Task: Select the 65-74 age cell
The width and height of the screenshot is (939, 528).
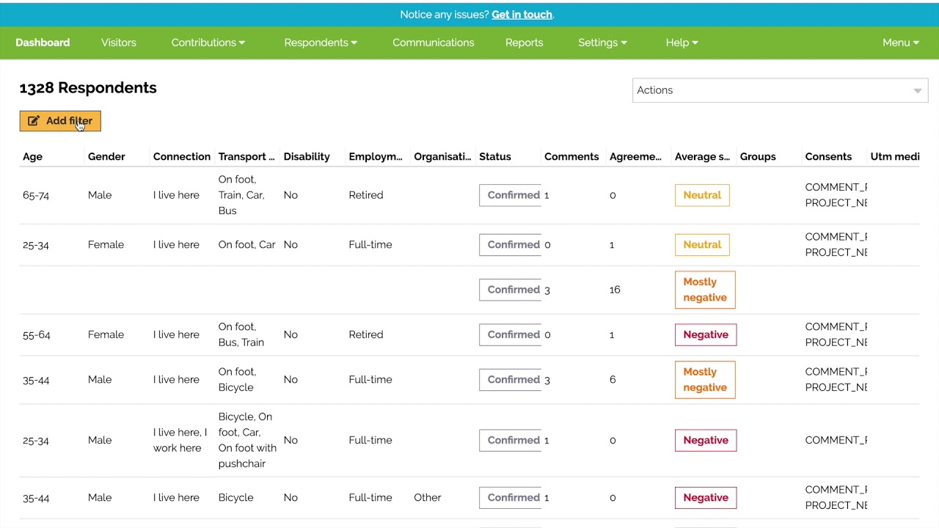Action: pos(36,195)
